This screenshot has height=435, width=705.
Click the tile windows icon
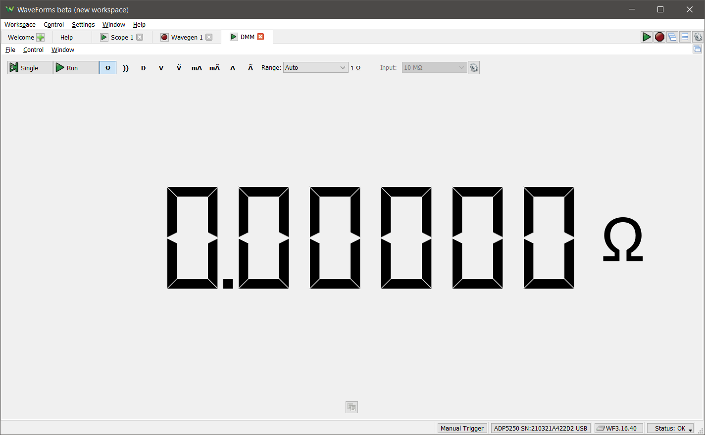(685, 37)
